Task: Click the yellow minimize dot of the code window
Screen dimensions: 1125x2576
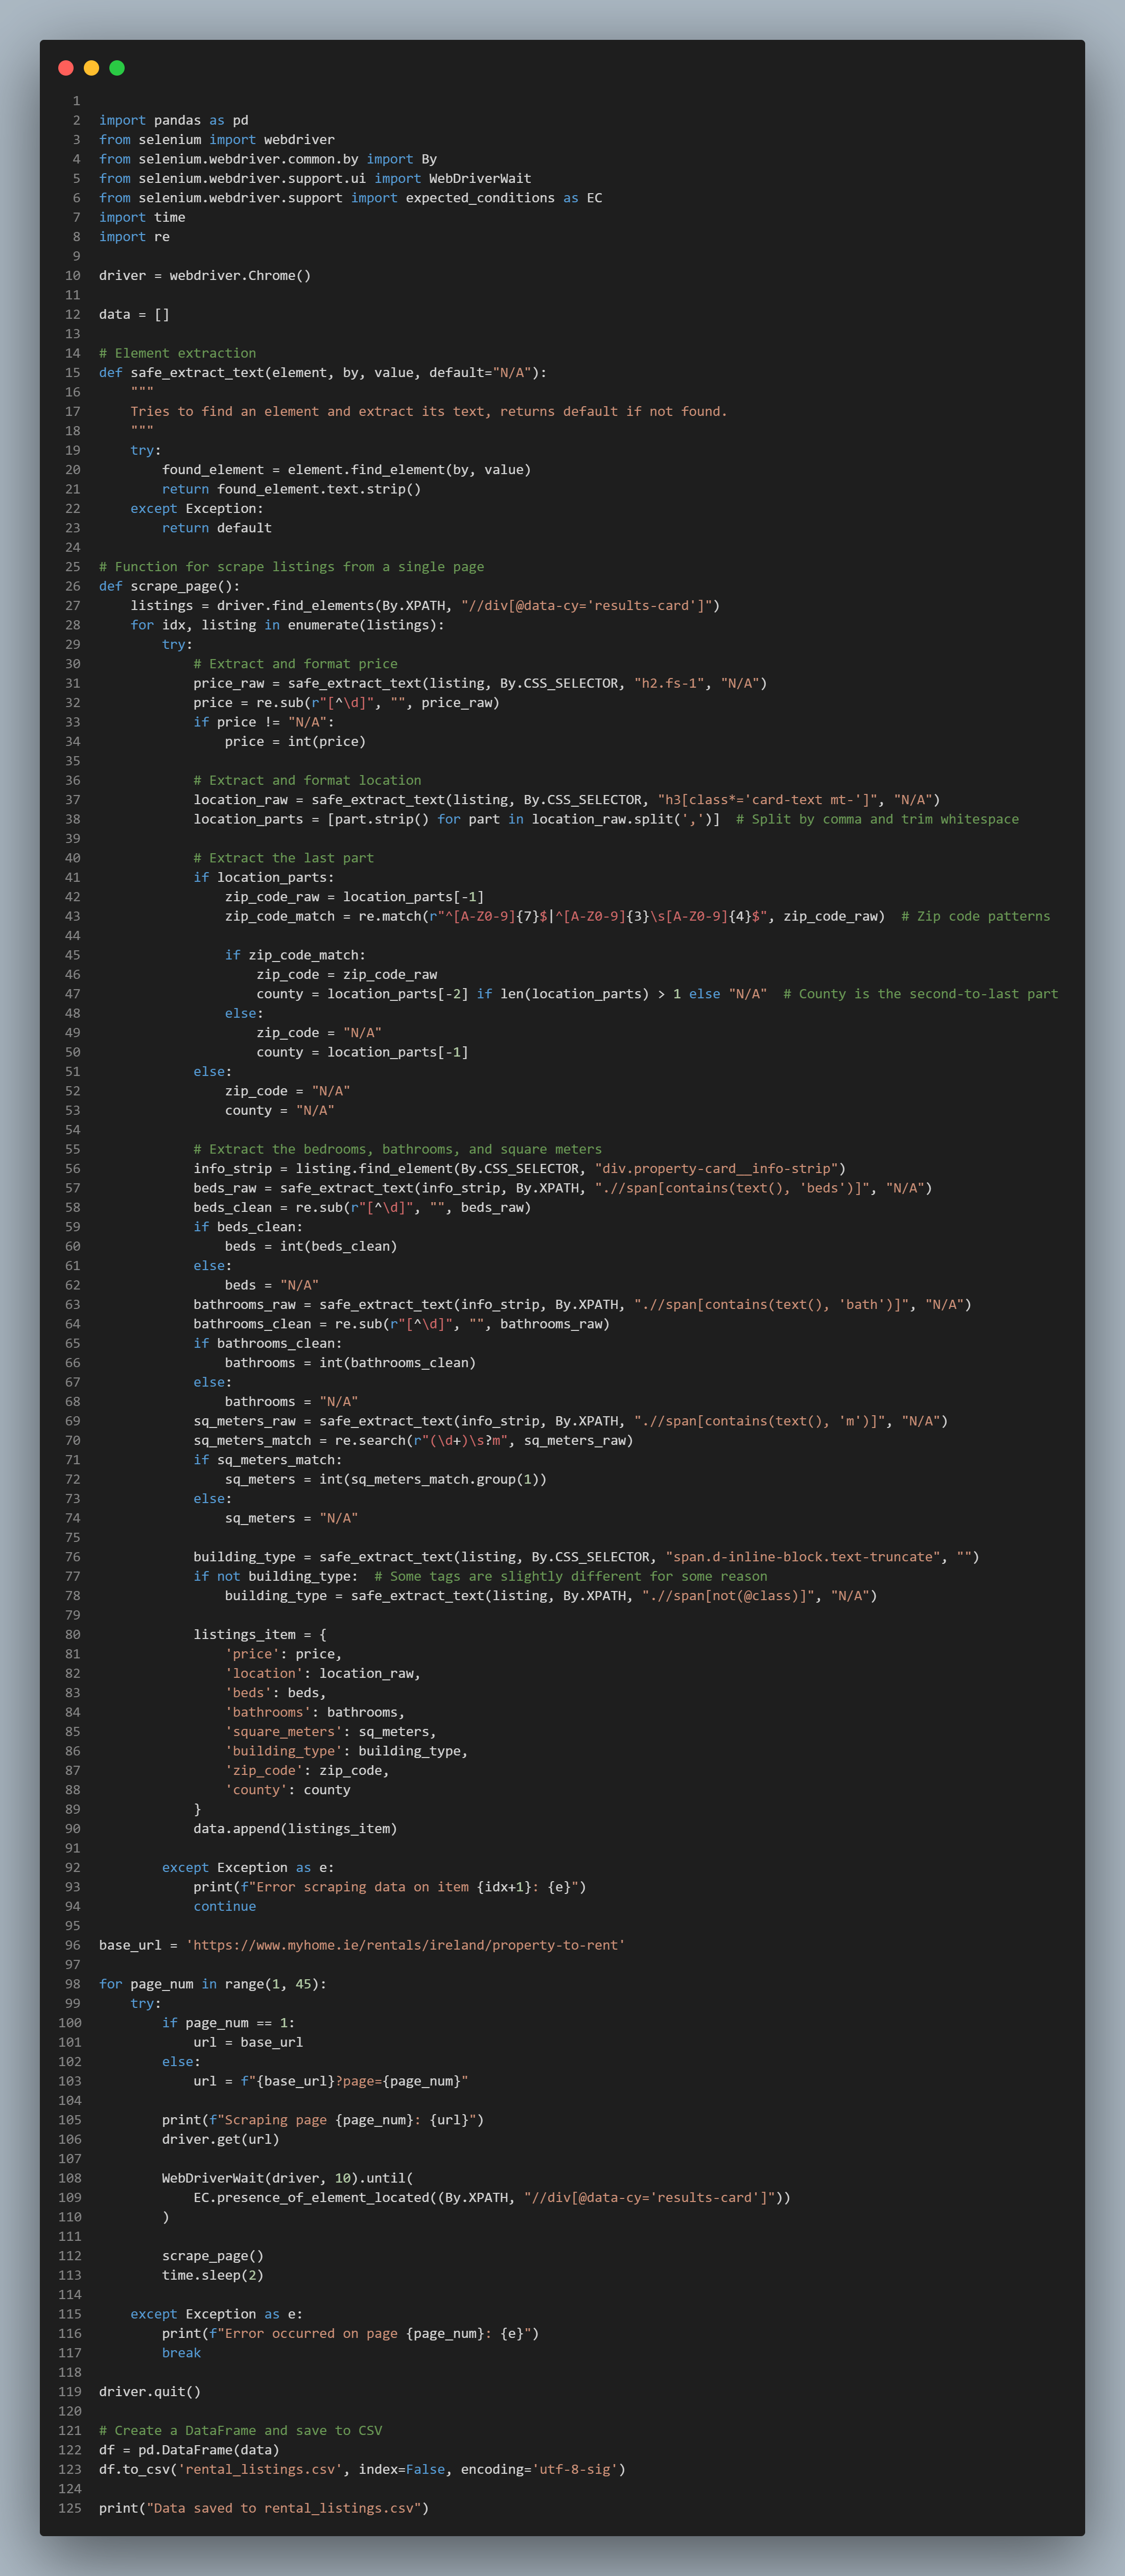Action: click(91, 68)
